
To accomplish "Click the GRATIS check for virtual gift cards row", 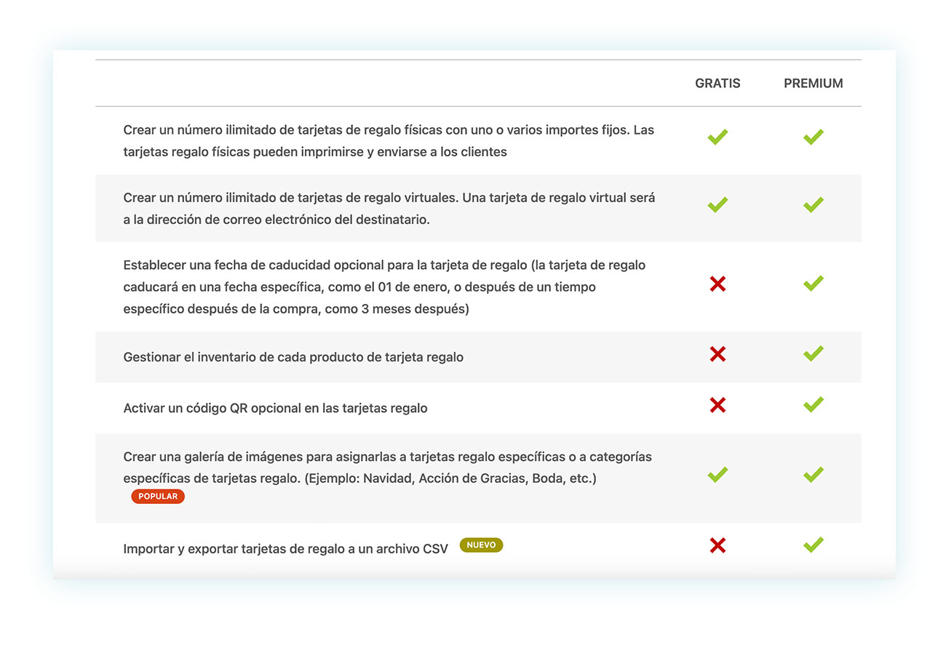I will tap(718, 204).
